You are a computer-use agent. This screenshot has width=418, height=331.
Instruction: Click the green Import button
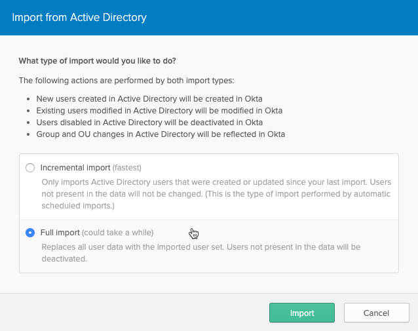301,313
